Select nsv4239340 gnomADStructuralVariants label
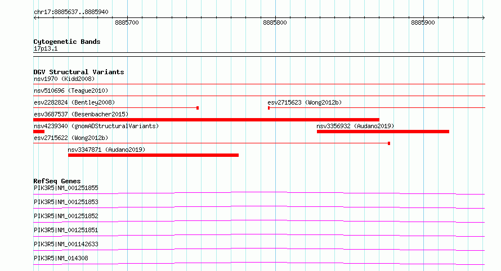The width and height of the screenshot is (501, 271). [x=96, y=126]
